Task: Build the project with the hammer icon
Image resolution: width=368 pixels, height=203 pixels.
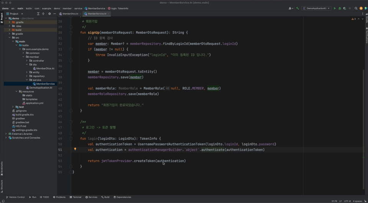Action: [297, 8]
